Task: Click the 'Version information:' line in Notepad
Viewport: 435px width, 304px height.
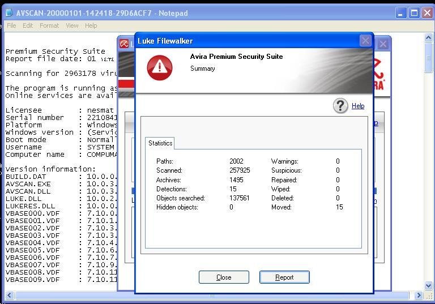Action: [x=50, y=169]
